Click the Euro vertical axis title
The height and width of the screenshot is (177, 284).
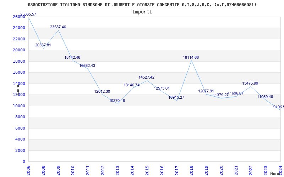tap(17, 89)
